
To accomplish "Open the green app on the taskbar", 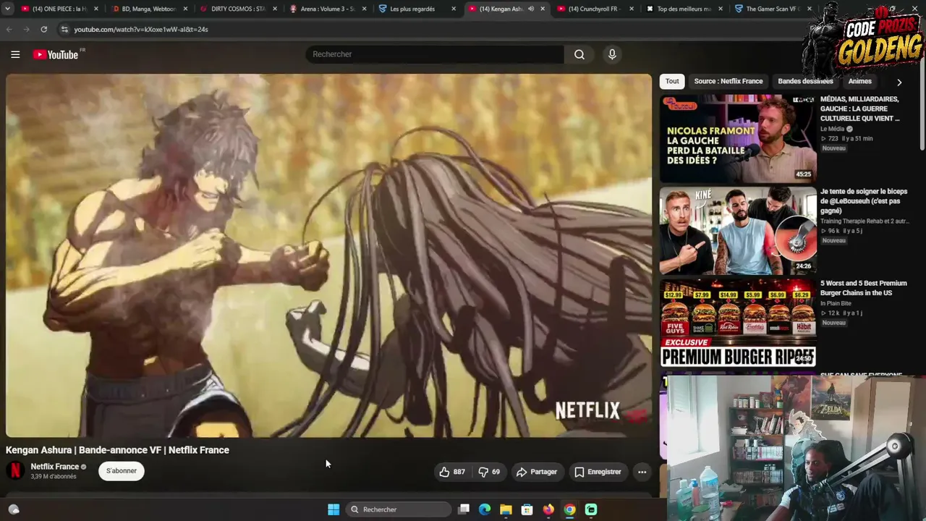I will click(591, 509).
